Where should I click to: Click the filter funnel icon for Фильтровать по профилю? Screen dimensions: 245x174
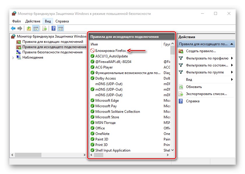pyautogui.click(x=181, y=58)
